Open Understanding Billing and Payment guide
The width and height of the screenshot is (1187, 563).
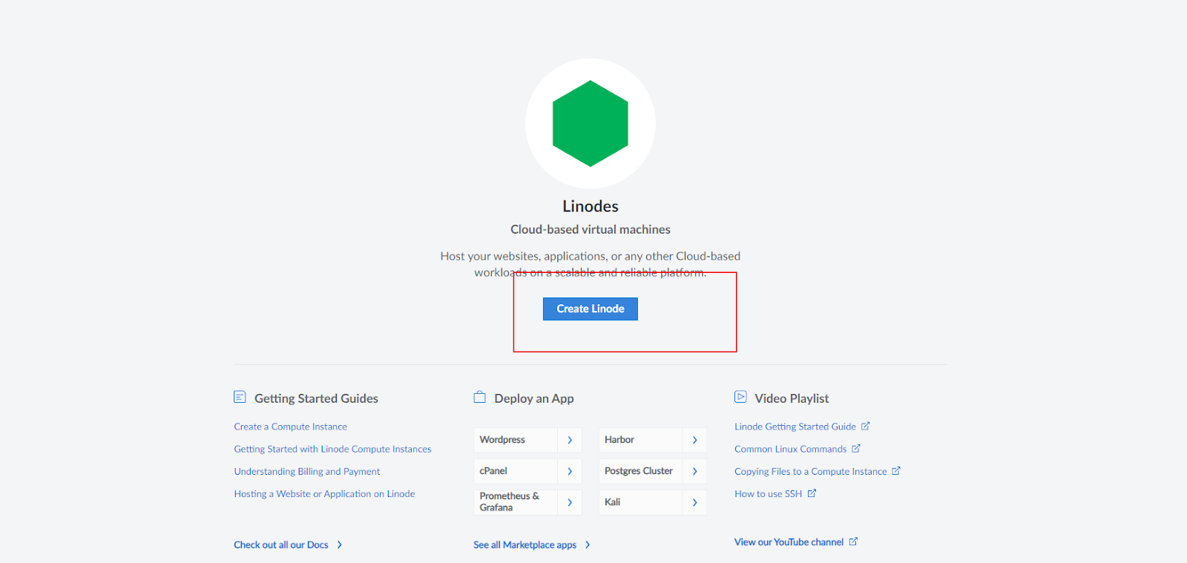click(306, 471)
